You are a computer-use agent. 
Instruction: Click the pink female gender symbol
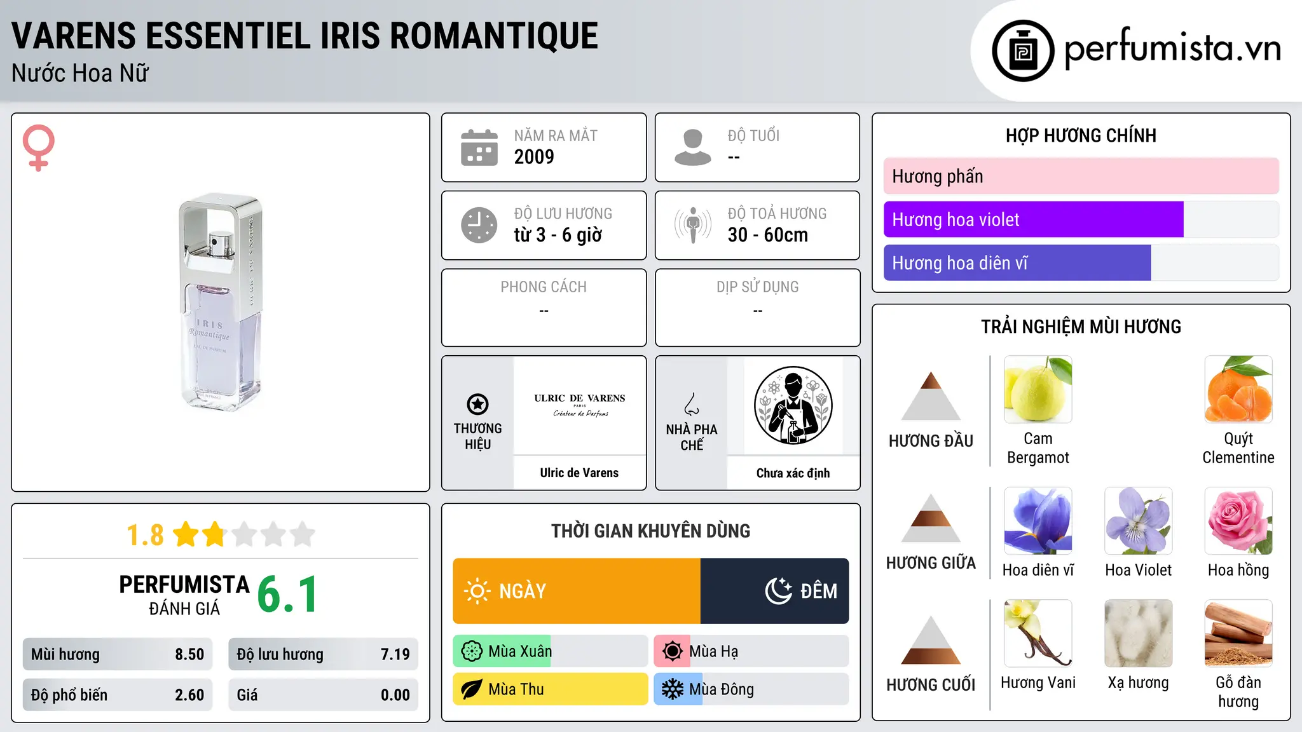(x=38, y=147)
